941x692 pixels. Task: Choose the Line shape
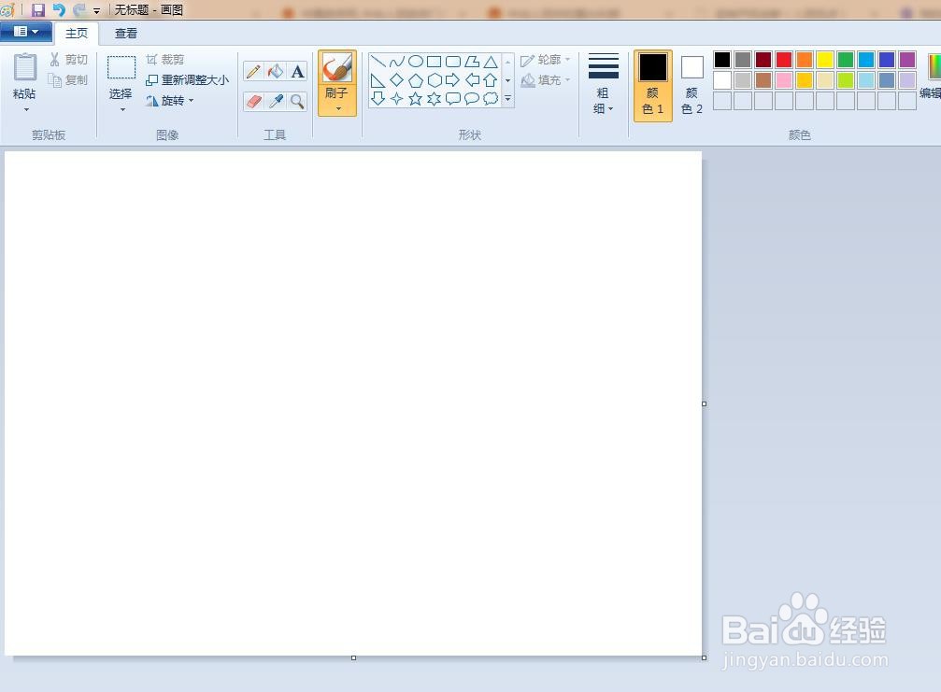(378, 61)
